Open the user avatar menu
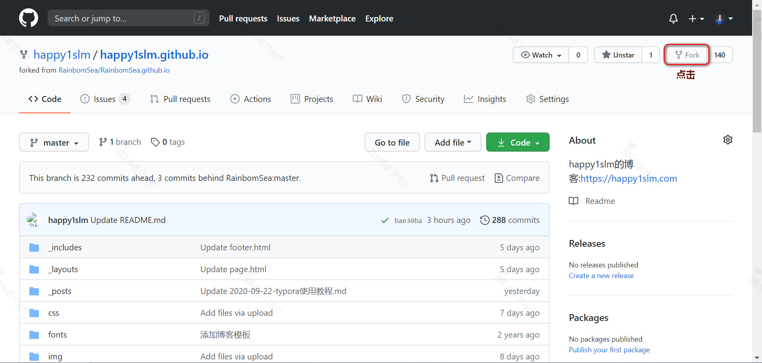Image resolution: width=762 pixels, height=363 pixels. (724, 19)
